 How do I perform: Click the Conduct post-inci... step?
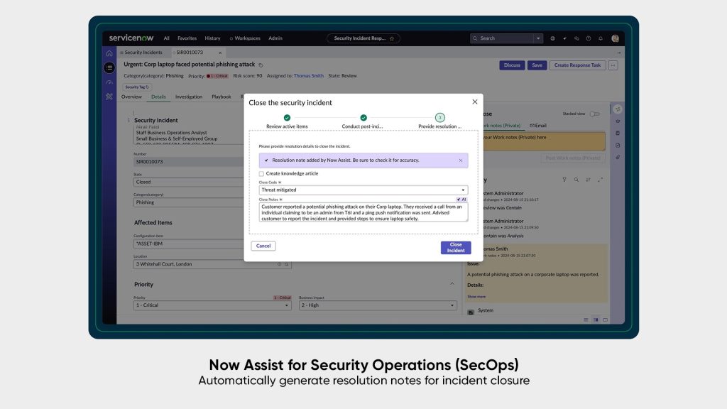coord(363,121)
